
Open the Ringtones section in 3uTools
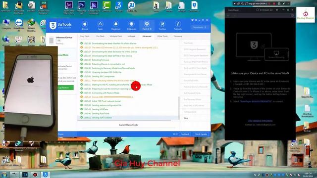(115, 26)
